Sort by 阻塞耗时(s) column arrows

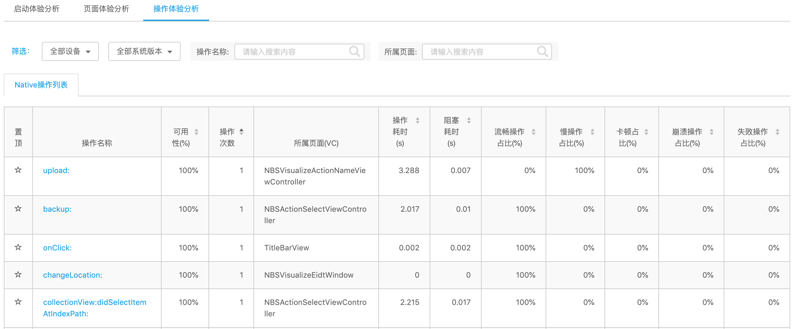pos(469,120)
